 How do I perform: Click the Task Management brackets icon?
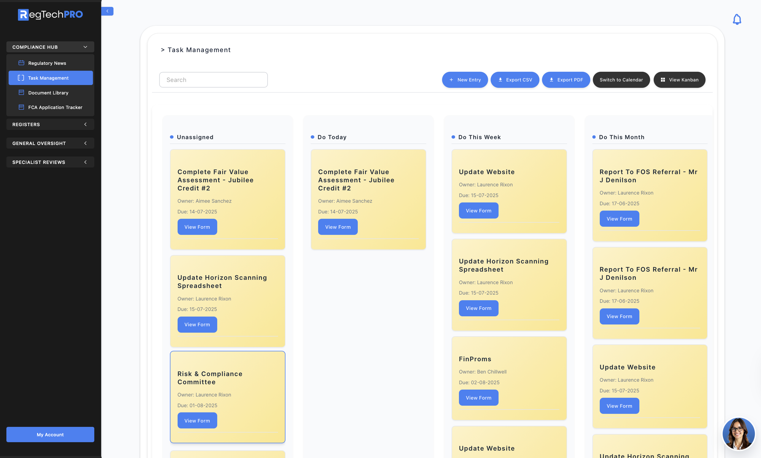coord(21,78)
